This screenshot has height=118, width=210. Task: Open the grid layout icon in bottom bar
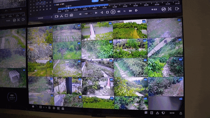click(x=40, y=107)
